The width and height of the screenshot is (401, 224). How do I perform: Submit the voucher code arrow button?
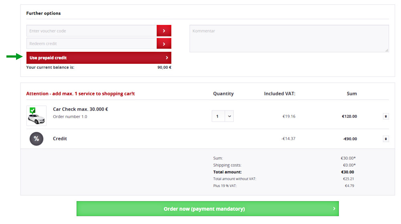pos(164,31)
